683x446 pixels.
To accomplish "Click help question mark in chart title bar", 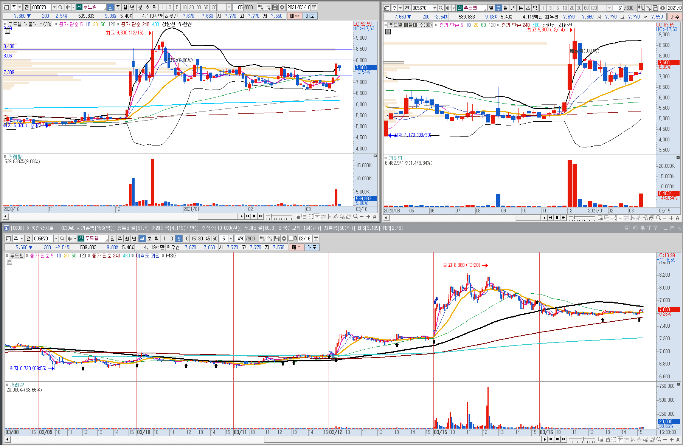I will (x=655, y=228).
